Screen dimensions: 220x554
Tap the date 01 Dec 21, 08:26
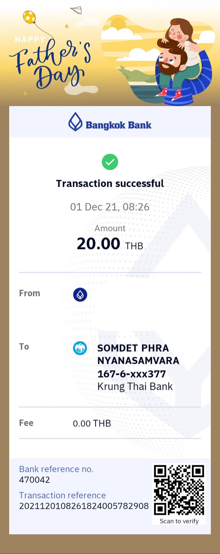pos(110,207)
